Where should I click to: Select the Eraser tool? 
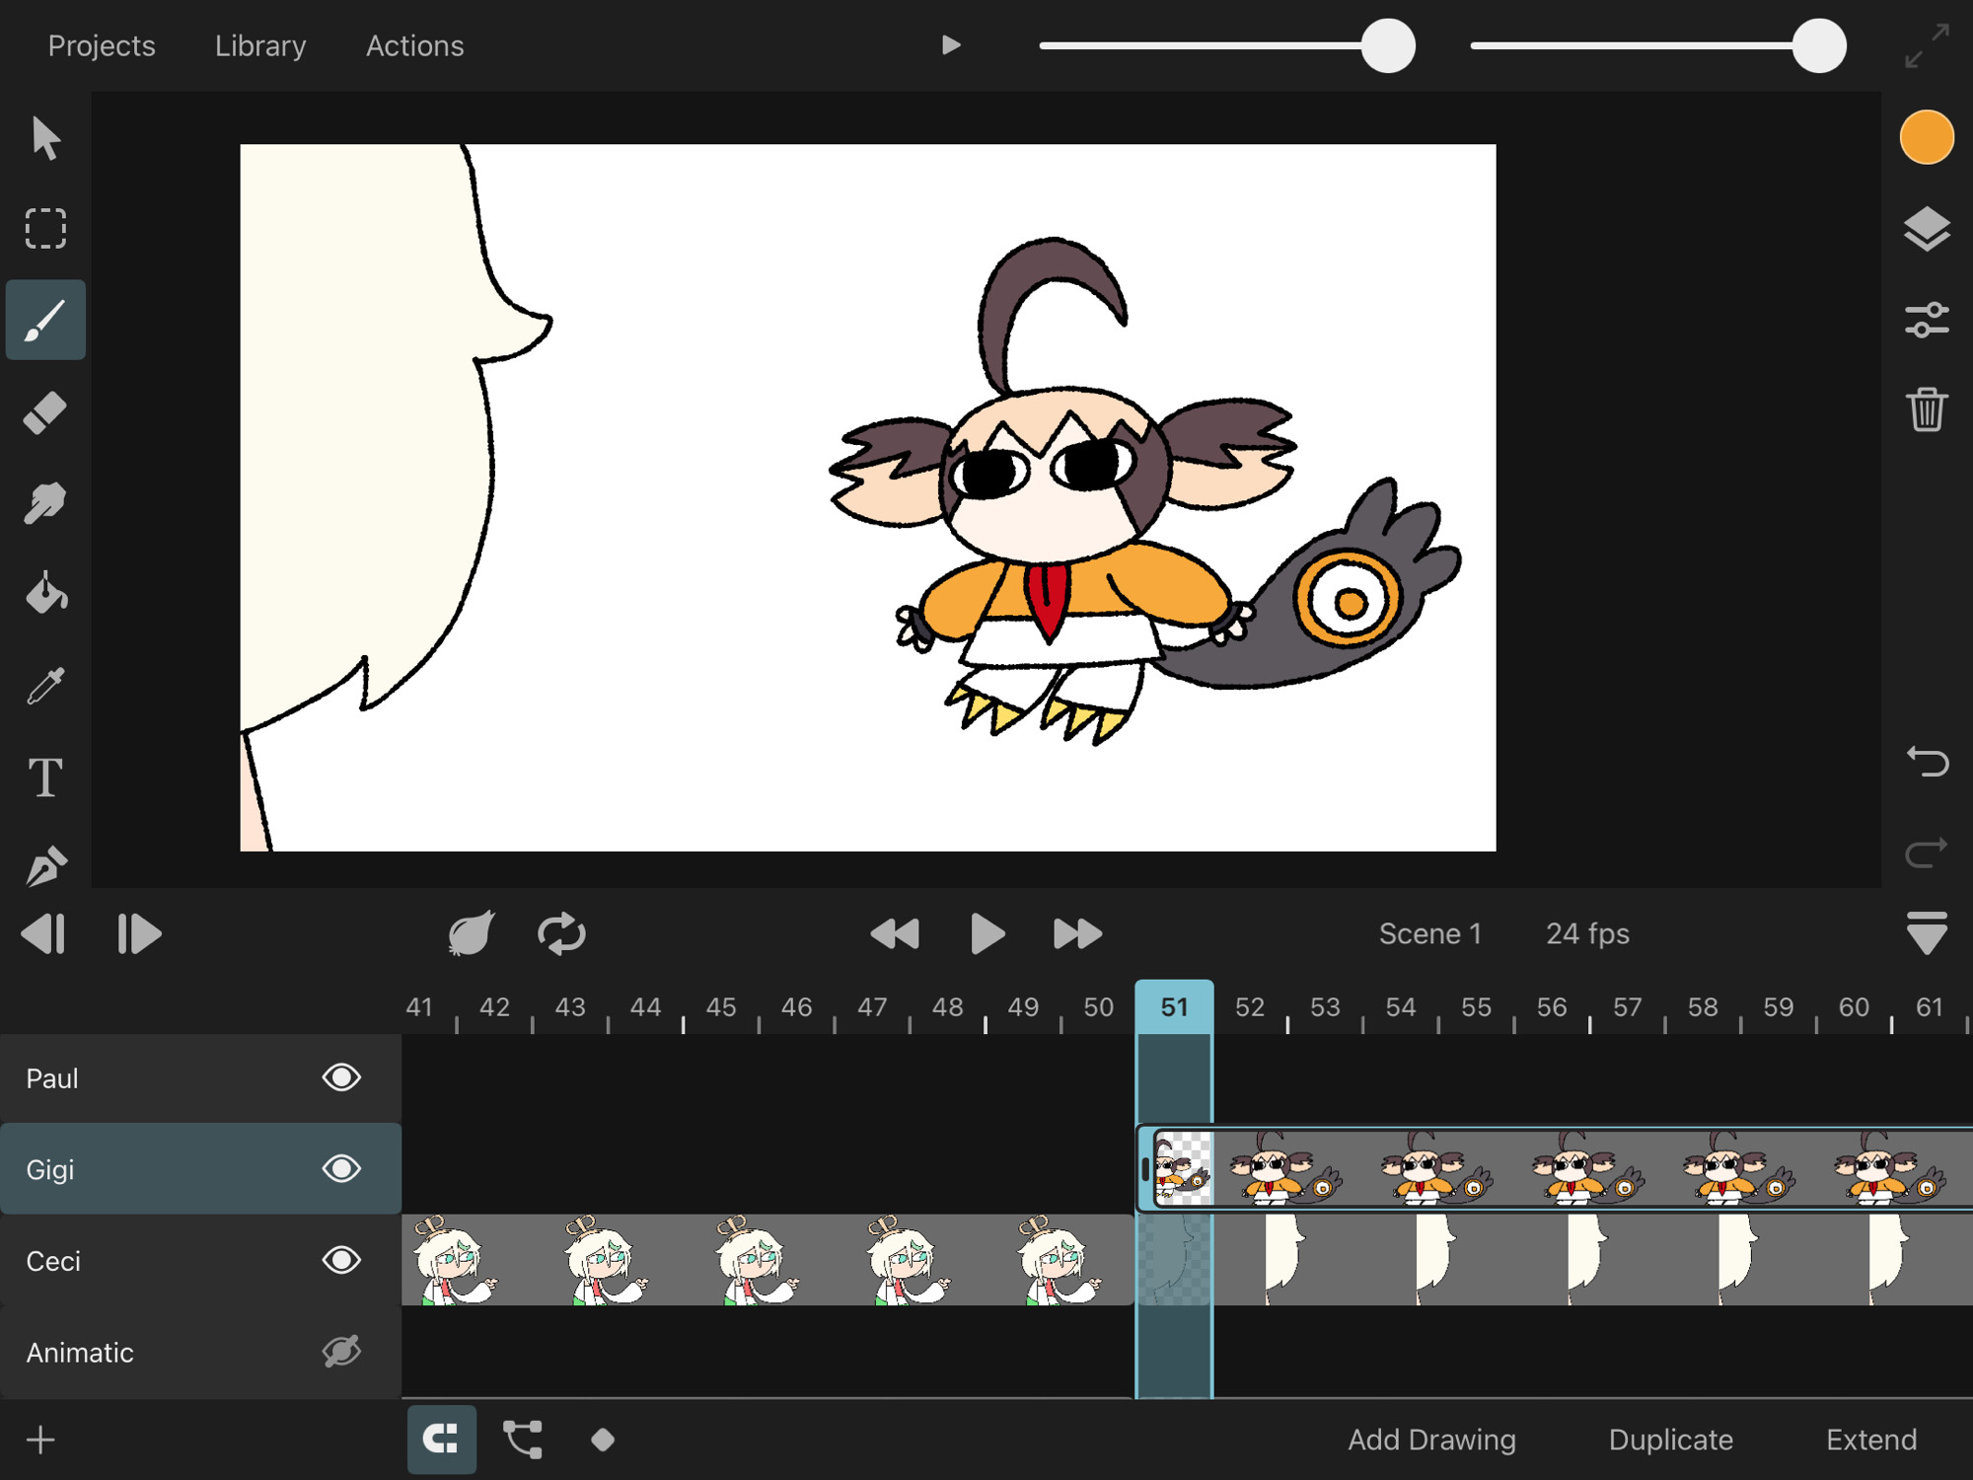tap(45, 411)
